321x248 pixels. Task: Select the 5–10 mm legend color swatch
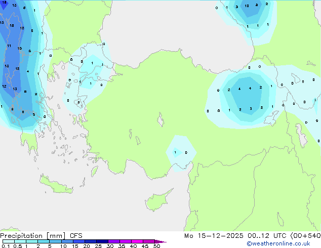55,241
